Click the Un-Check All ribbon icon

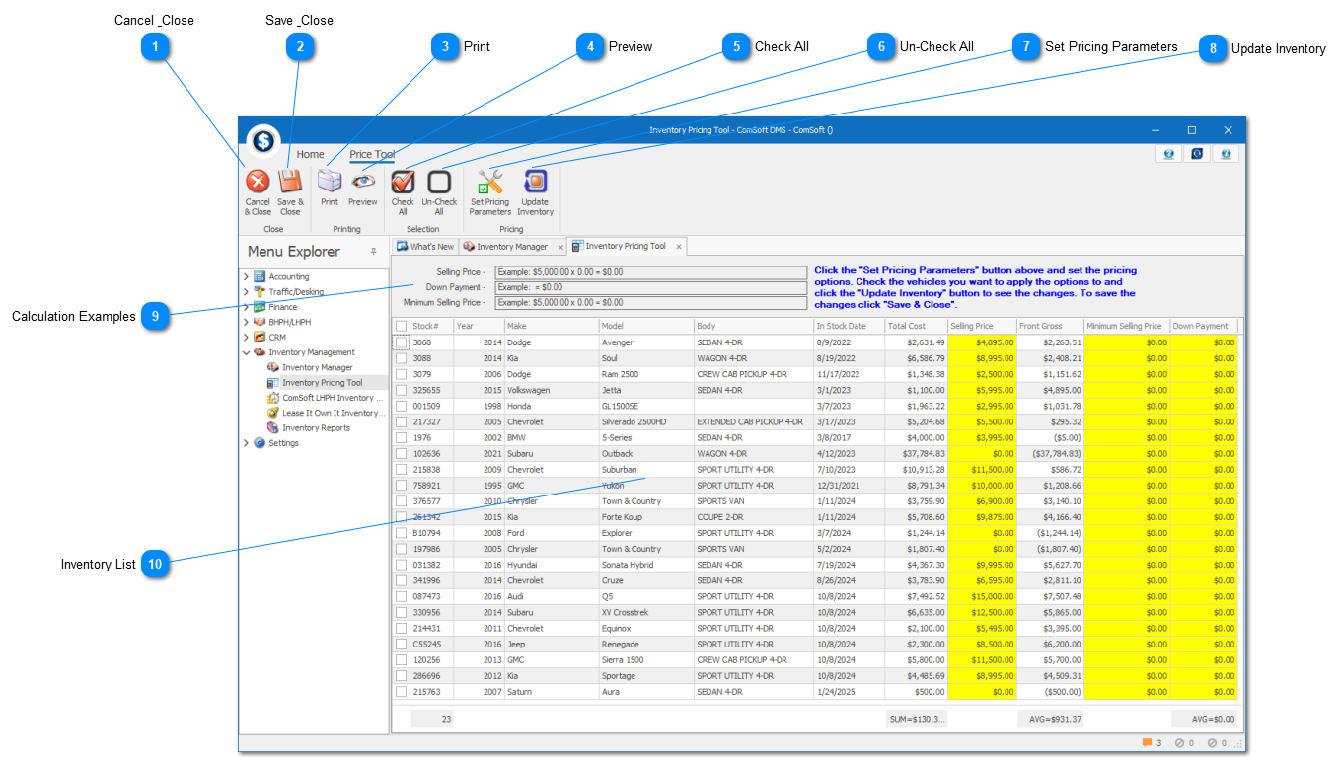(x=439, y=182)
